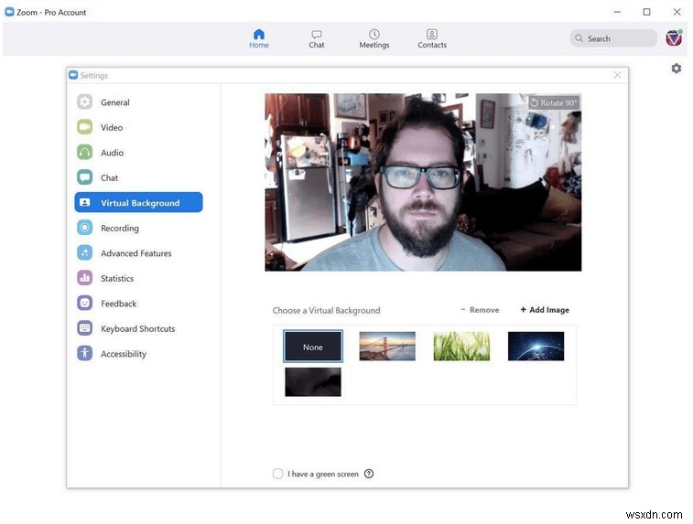
Task: Click the Audio headphones icon
Action: [x=84, y=153]
